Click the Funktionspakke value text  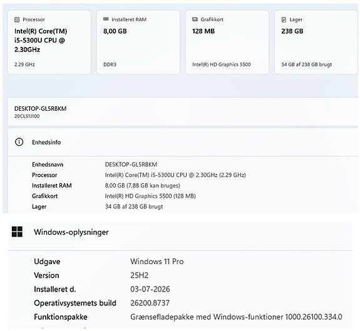coord(236,317)
